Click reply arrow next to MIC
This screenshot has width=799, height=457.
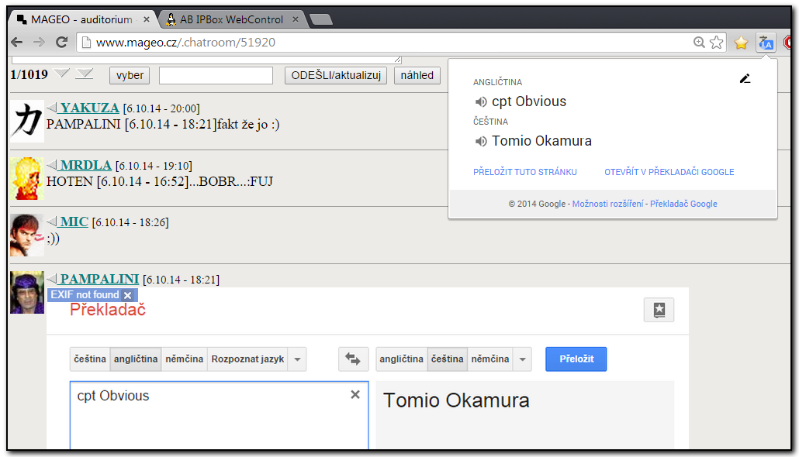[52, 222]
